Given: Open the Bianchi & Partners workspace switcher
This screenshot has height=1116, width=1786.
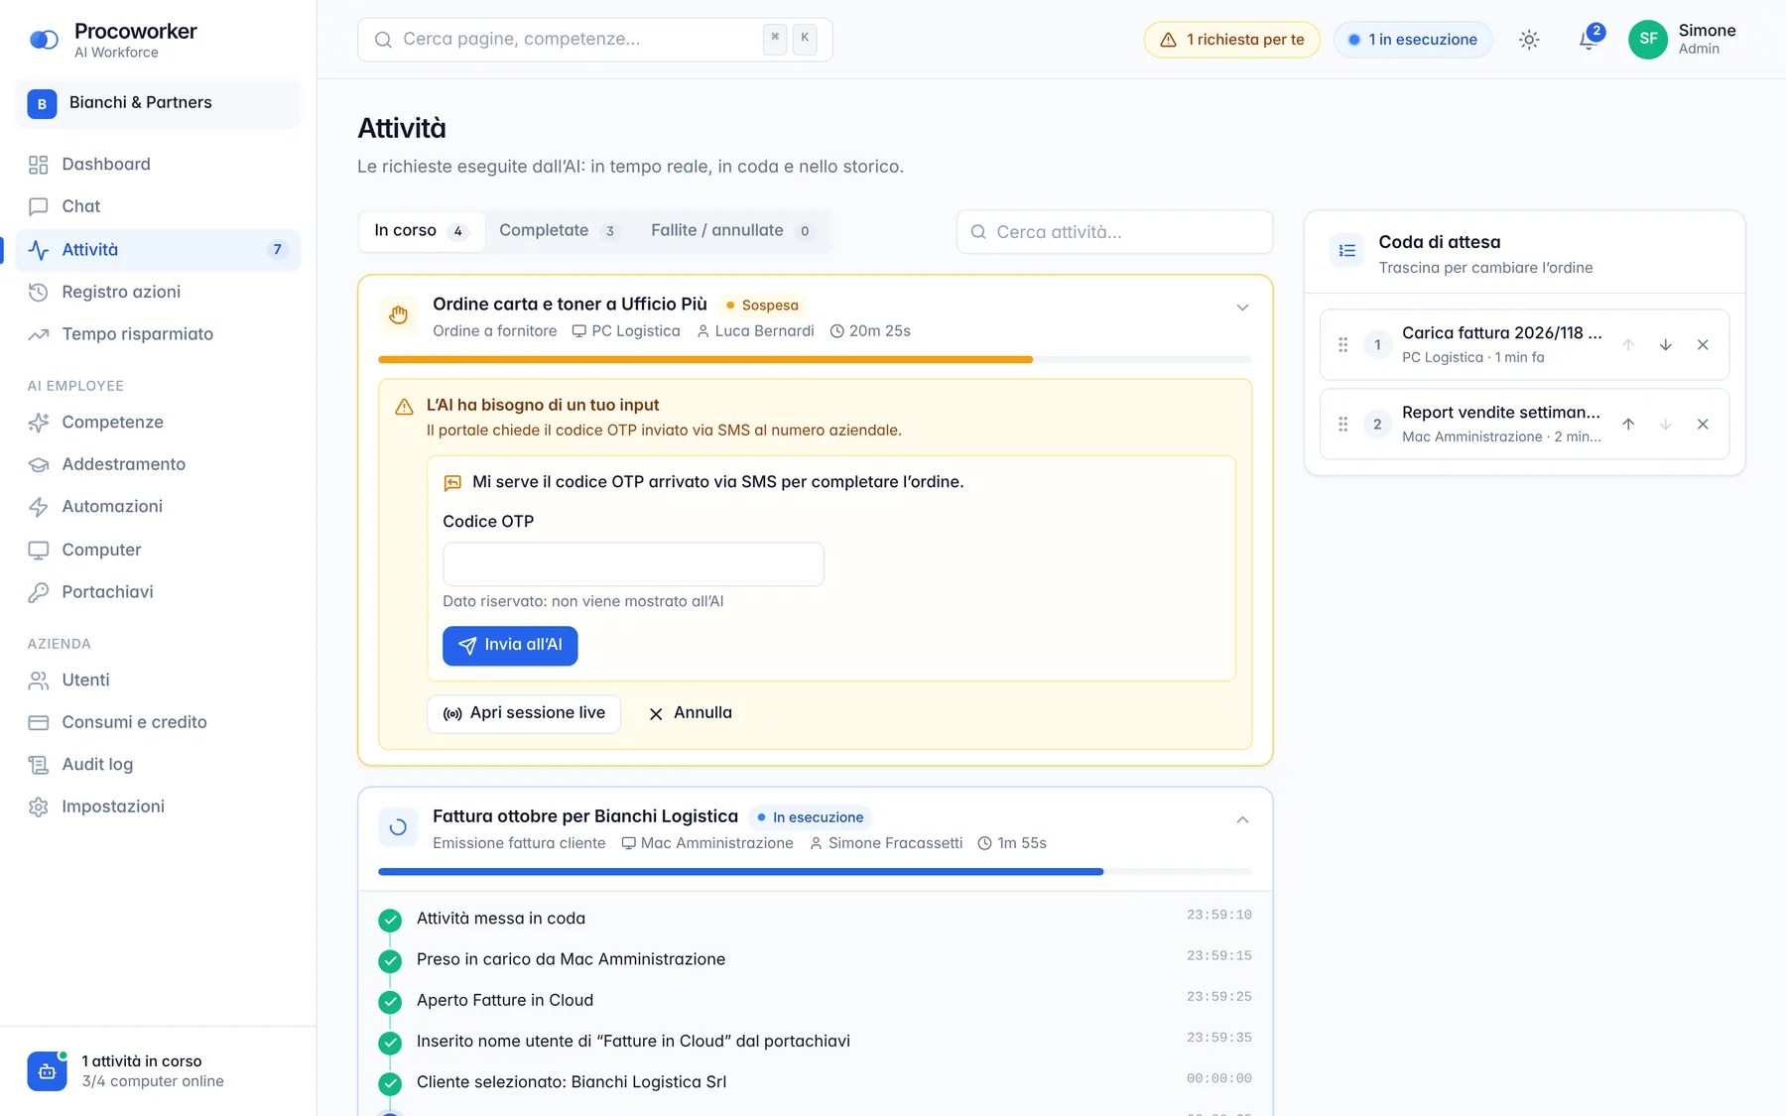Looking at the screenshot, I should pyautogui.click(x=158, y=103).
